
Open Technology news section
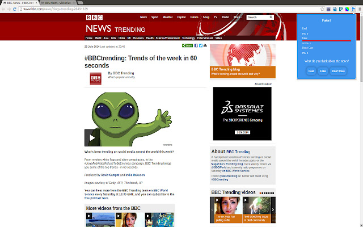tap(188, 38)
